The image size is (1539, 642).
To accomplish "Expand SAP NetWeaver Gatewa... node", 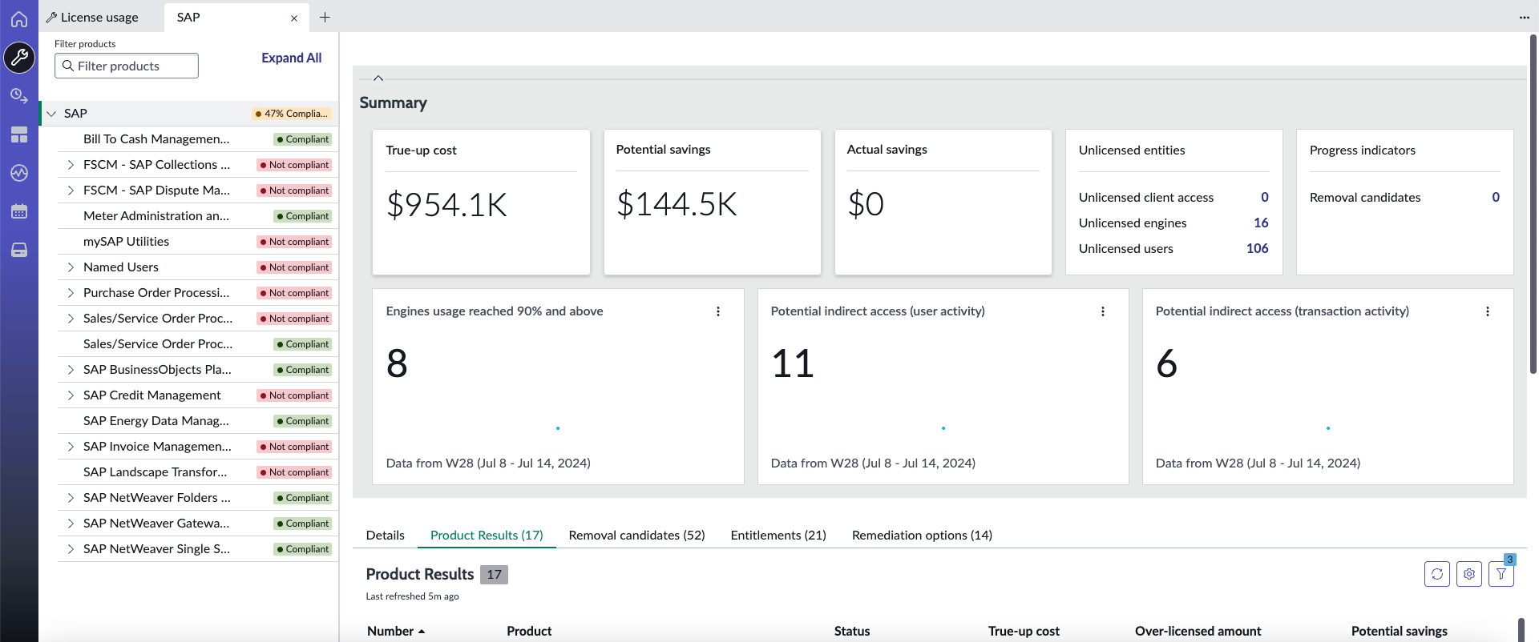I will (71, 524).
